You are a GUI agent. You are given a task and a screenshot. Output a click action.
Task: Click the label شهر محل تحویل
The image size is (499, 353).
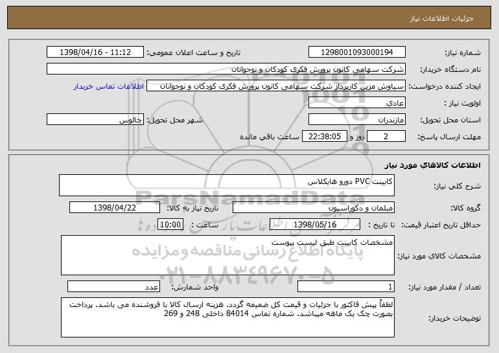coord(175,120)
